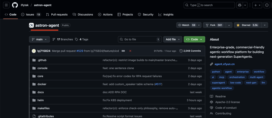
Task: Toggle the Starred button
Action: 247,25
